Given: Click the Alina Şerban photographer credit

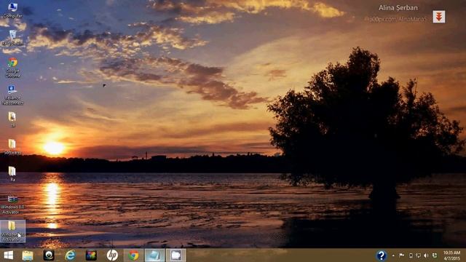Looking at the screenshot, I should point(398,8).
